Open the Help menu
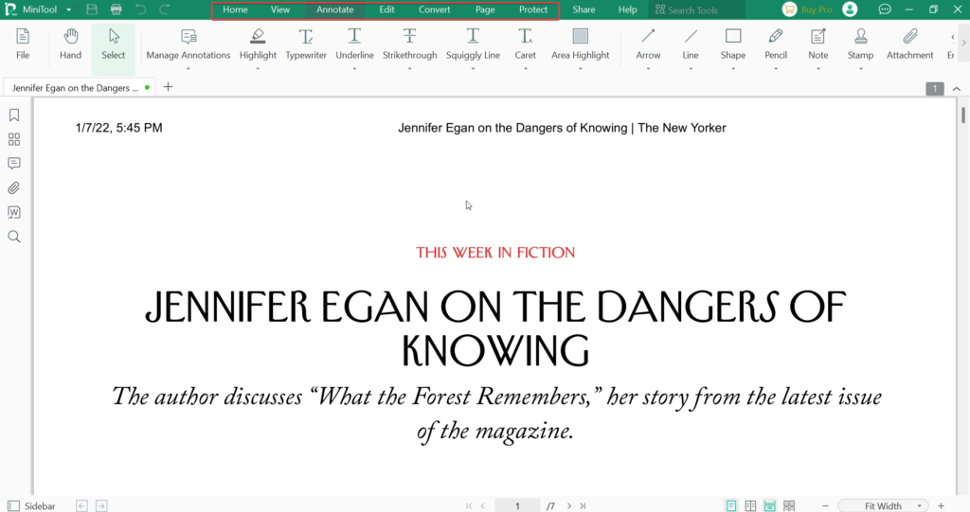 click(627, 9)
